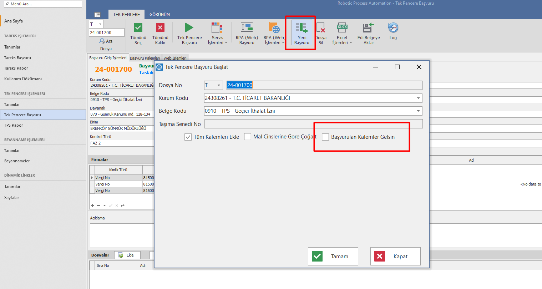Screen dimensions: 542x289
Task: Click the gear icon in Tek Pencere Başvuru Başlat title
Action: 159,67
